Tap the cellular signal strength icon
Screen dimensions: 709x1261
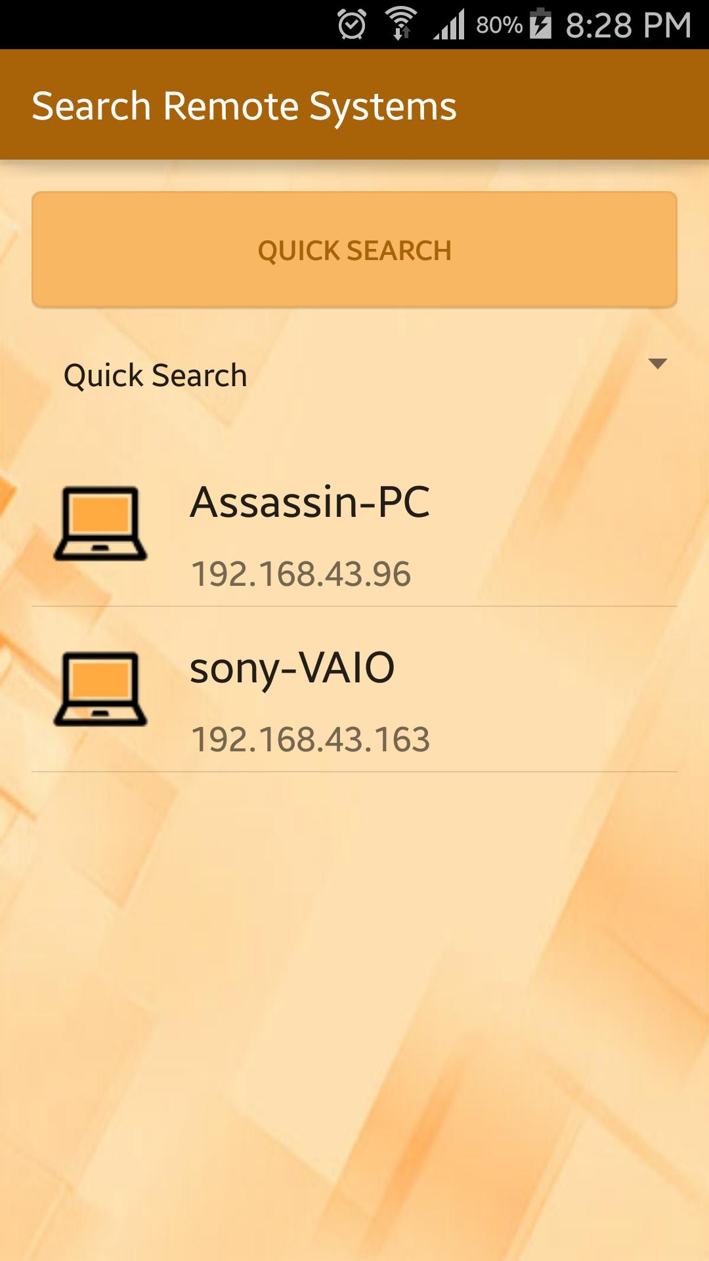point(450,25)
